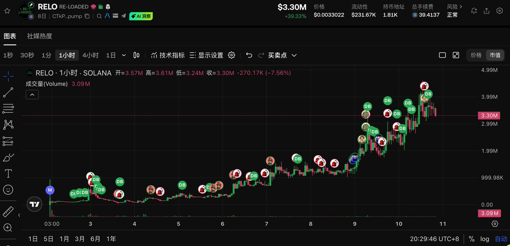Click the 总手续费 total fees label

422,7
